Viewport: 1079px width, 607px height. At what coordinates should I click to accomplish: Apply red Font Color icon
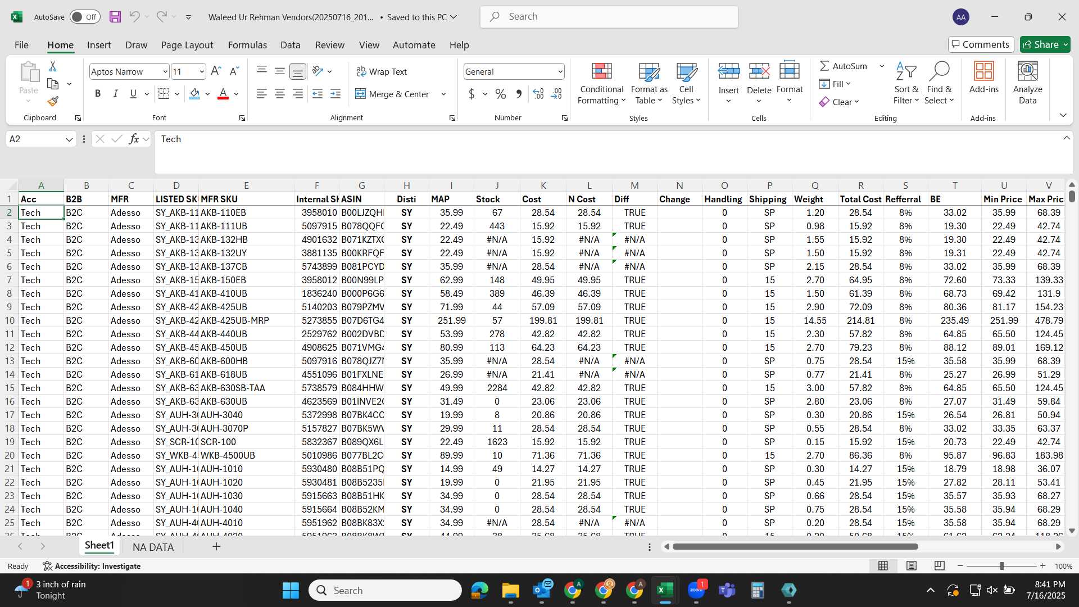pyautogui.click(x=223, y=94)
